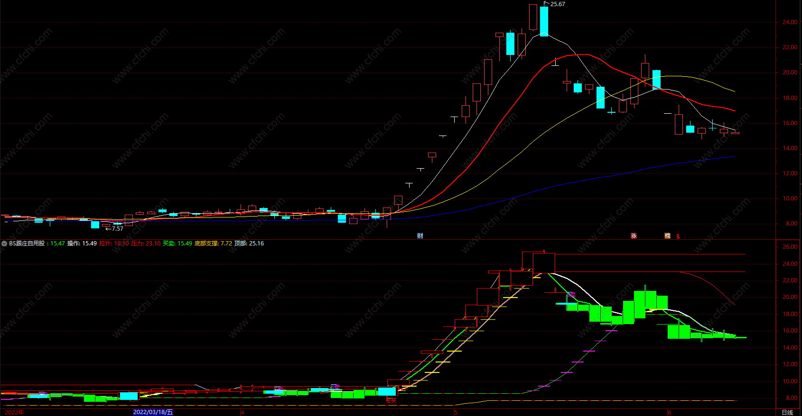The height and width of the screenshot is (416, 802).
Task: Click the 26.00 level on indicator axis
Action: click(x=790, y=247)
